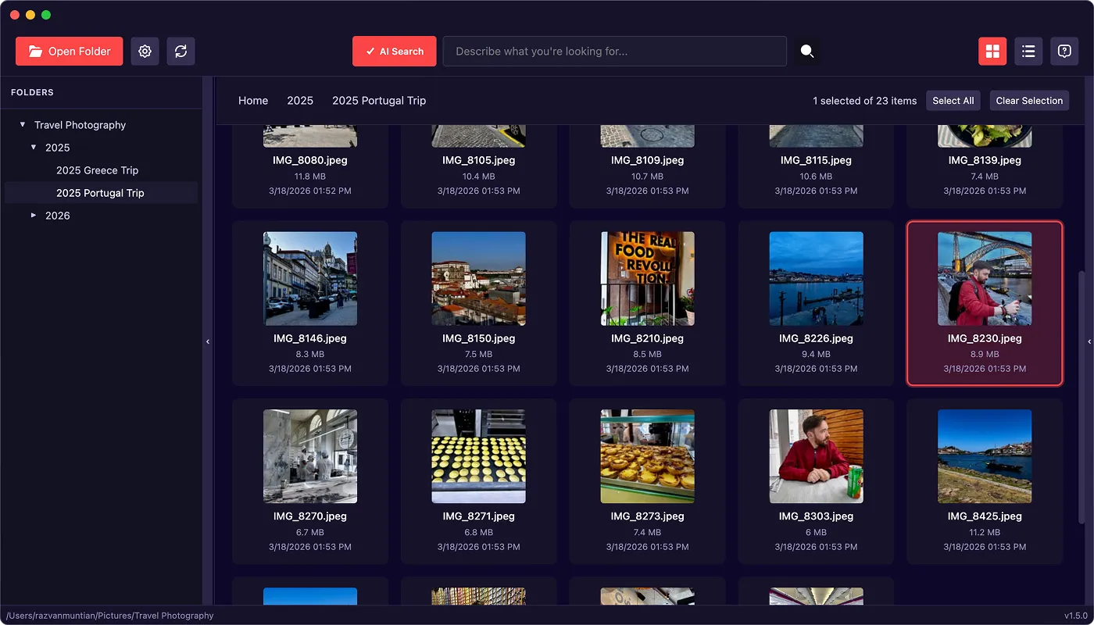Select the IMG_8425.jpeg thumbnail
The height and width of the screenshot is (625, 1094).
point(985,456)
